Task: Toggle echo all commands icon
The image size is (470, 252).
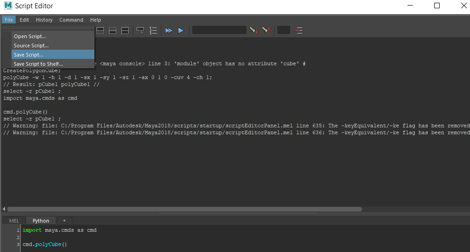Action: click(x=140, y=30)
